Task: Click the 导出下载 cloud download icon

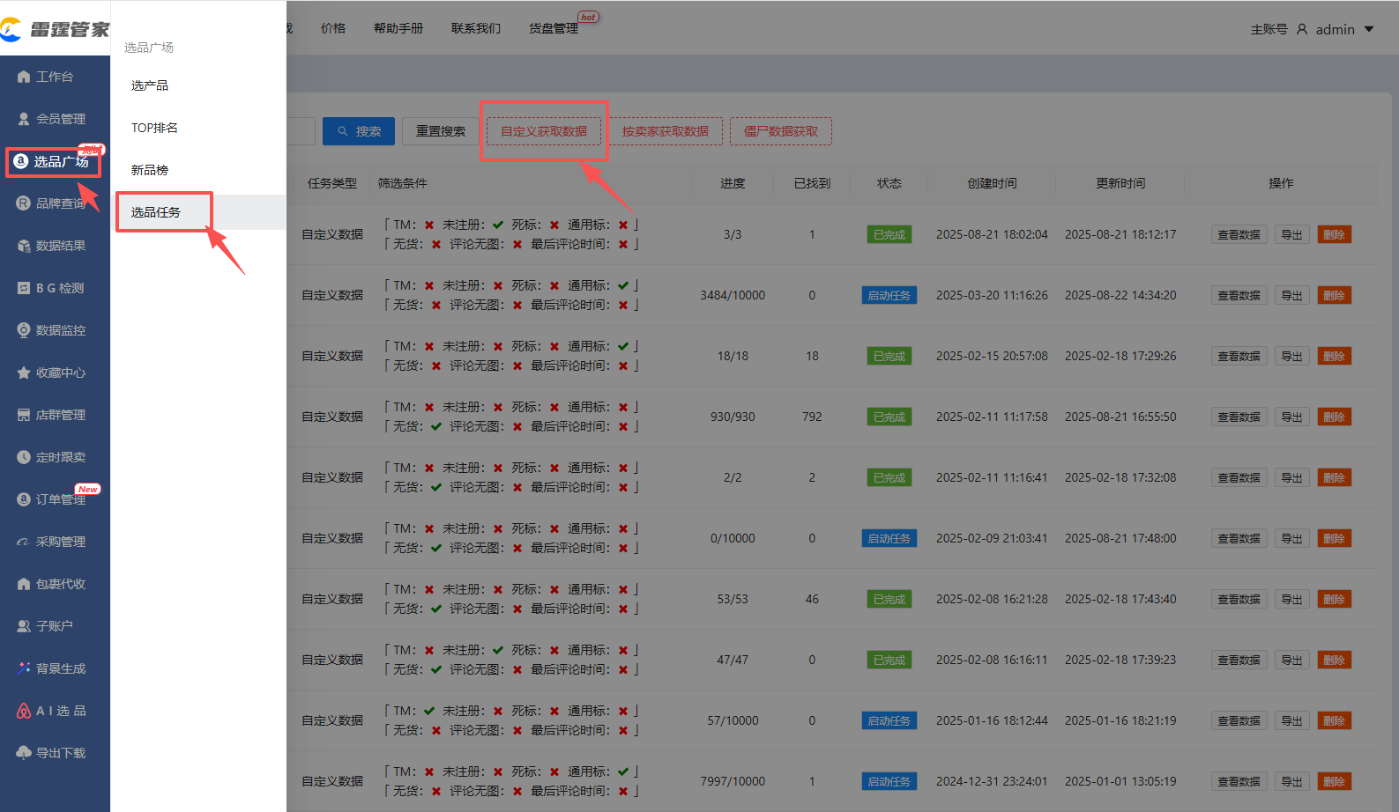Action: (x=24, y=753)
